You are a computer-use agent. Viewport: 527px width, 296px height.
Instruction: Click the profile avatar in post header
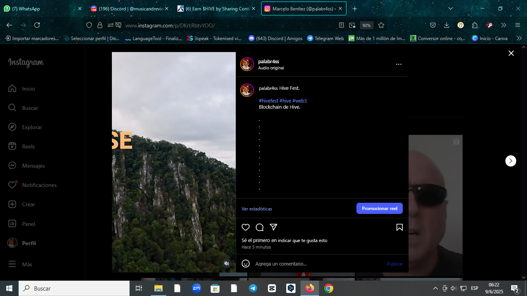coord(247,64)
